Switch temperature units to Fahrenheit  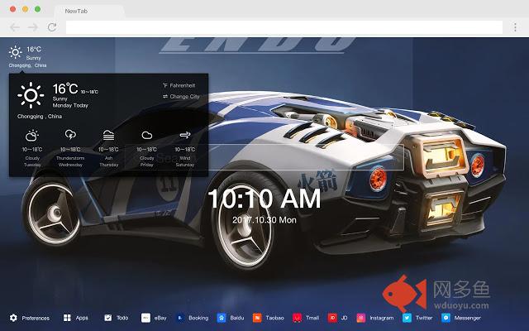[x=182, y=85]
